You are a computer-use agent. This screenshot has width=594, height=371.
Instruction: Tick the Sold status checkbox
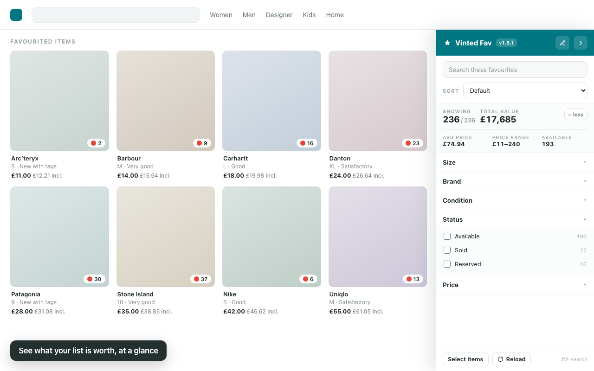tap(447, 250)
